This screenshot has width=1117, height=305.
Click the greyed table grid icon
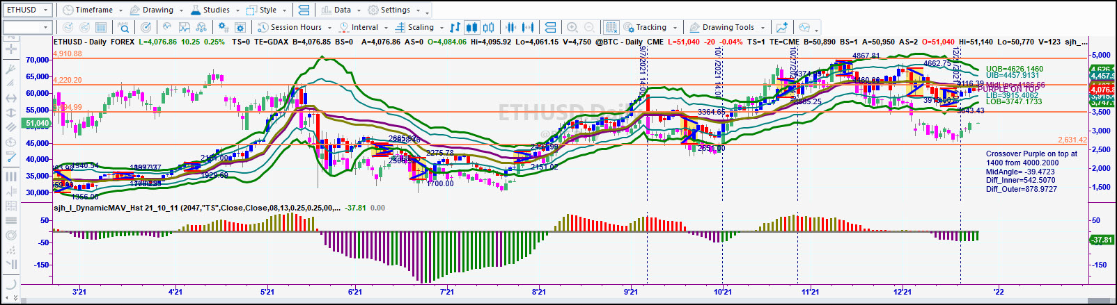(x=101, y=27)
